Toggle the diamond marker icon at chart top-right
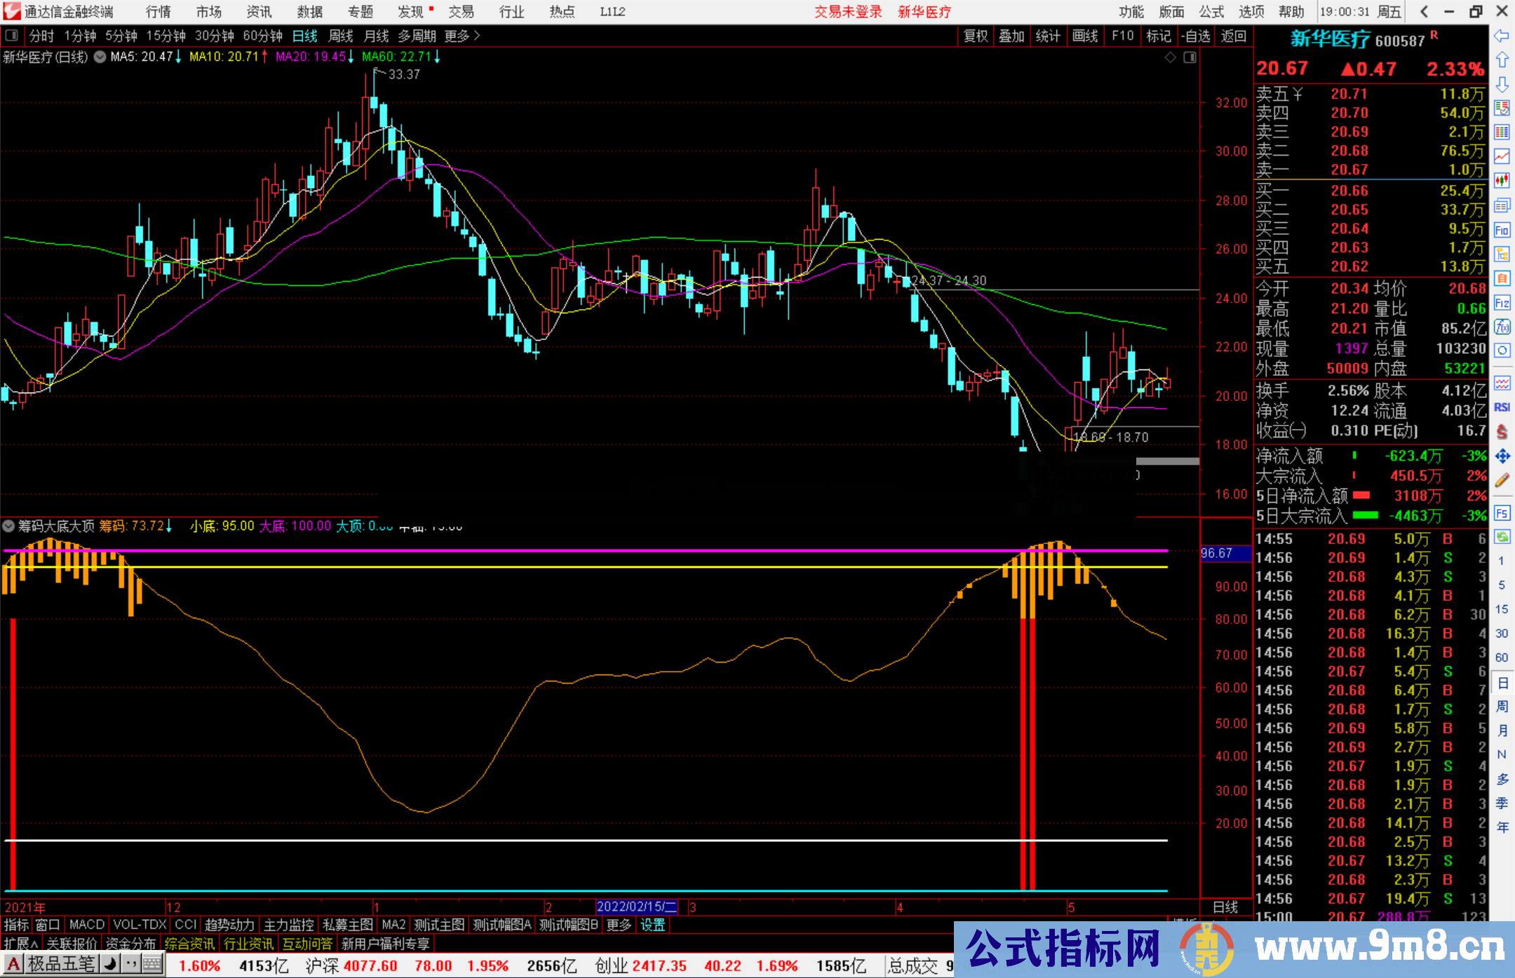 [1170, 57]
